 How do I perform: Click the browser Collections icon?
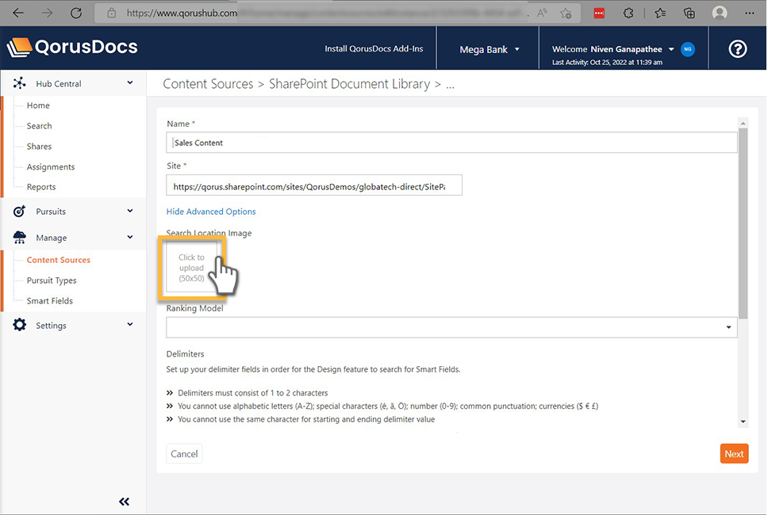689,12
